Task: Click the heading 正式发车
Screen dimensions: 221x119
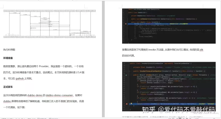Action: 8,87
